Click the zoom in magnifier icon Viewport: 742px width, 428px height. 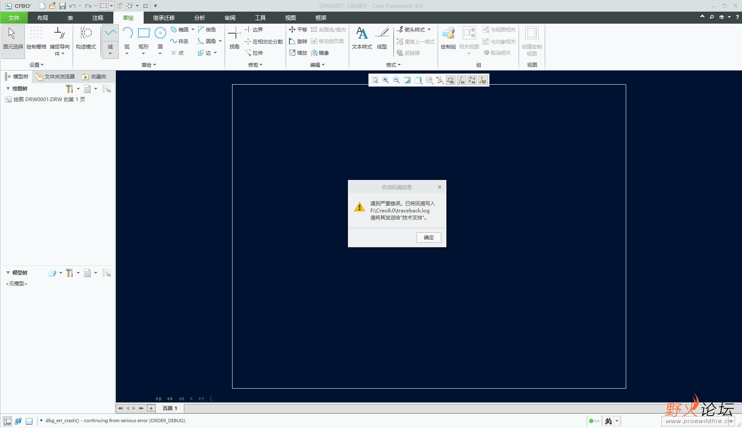tap(386, 80)
